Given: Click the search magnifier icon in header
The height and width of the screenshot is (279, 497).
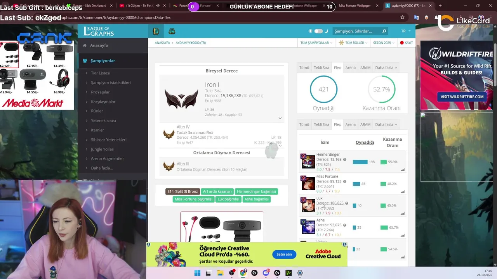Looking at the screenshot, I should (384, 31).
